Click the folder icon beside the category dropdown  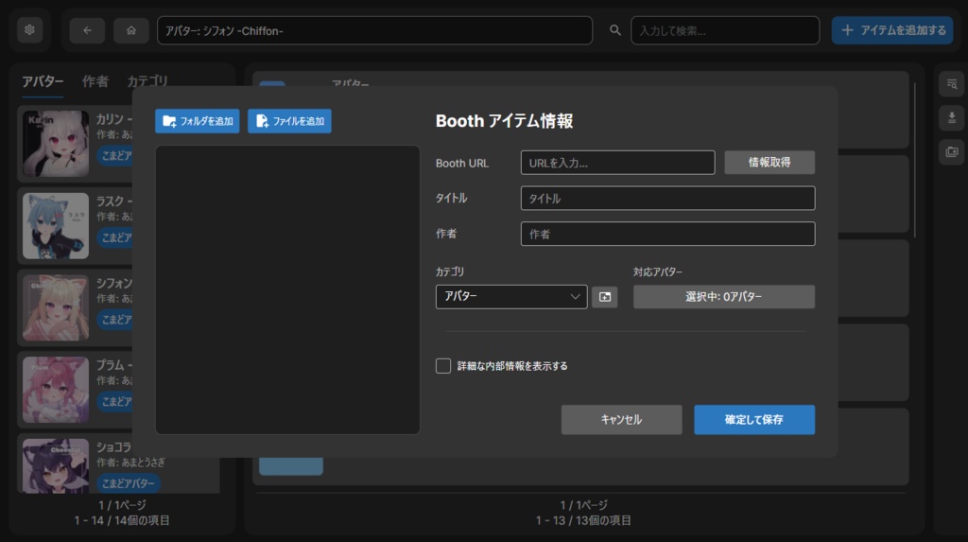pyautogui.click(x=604, y=297)
